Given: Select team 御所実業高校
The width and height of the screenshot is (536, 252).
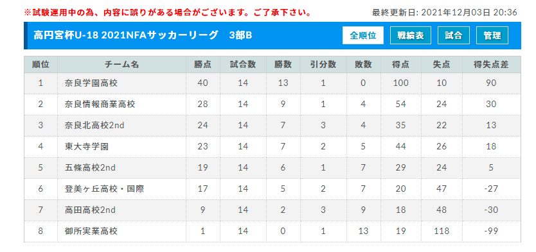Looking at the screenshot, I should (x=91, y=231).
